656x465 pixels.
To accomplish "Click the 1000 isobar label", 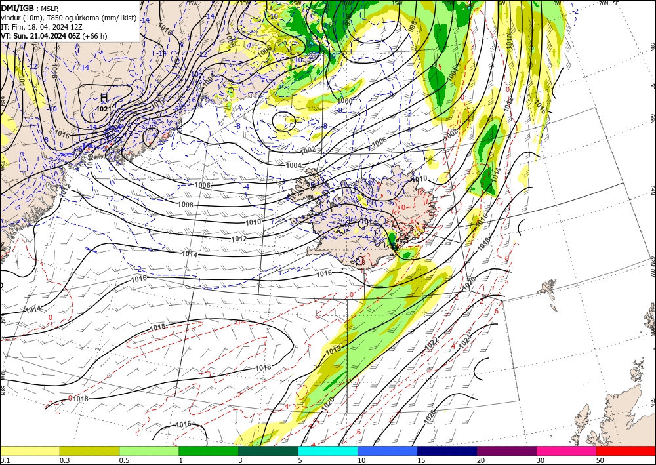I will click(x=345, y=101).
